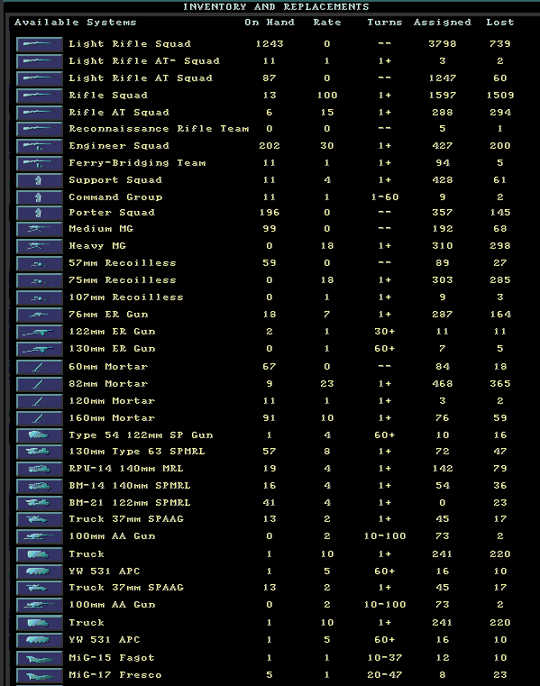Click the Available Systems column header

[75, 23]
